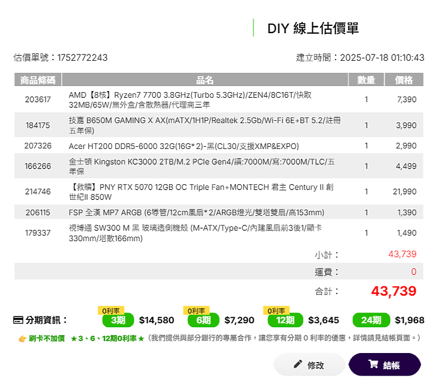Click the pencil icon in 修改 button
Viewport: 438px width, 389px height.
tap(298, 364)
